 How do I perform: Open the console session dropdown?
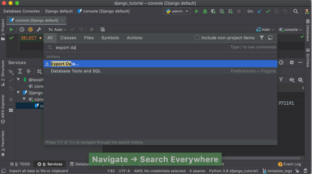tap(290, 30)
